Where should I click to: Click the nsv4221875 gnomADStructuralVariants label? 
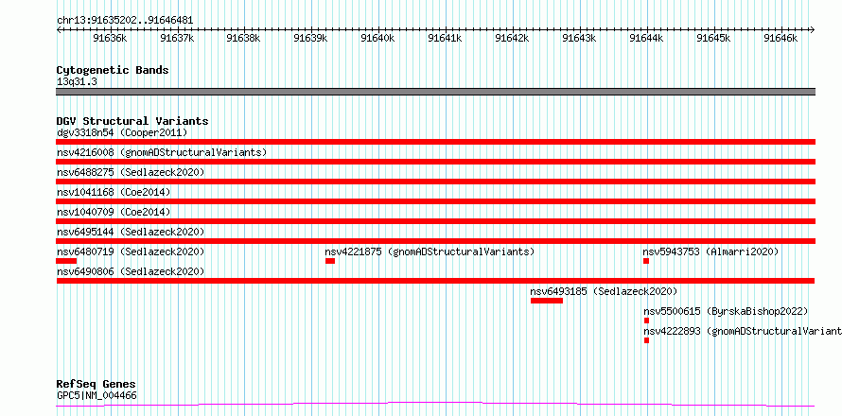[430, 251]
